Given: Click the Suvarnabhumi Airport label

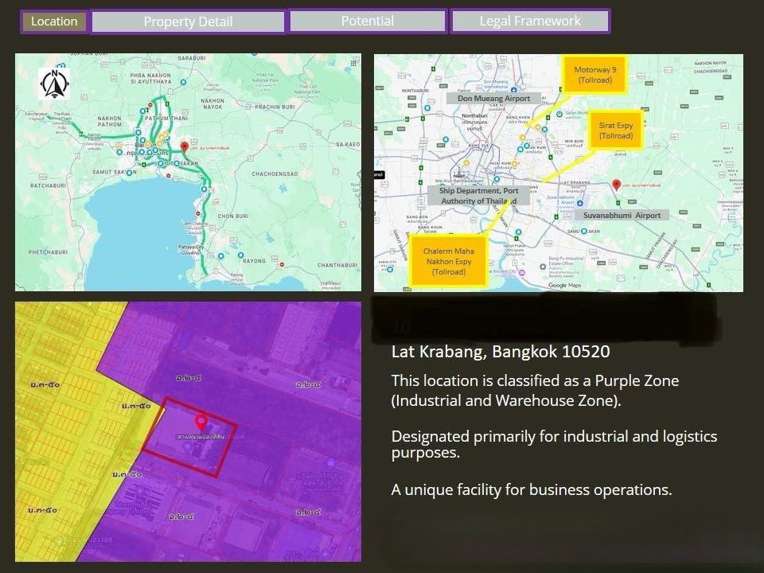Looking at the screenshot, I should pos(619,216).
